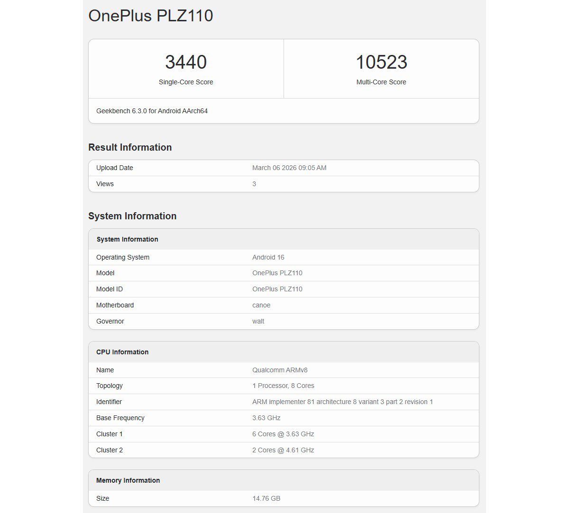The image size is (569, 513).
Task: Click the Motherboard value canoe
Action: point(261,305)
